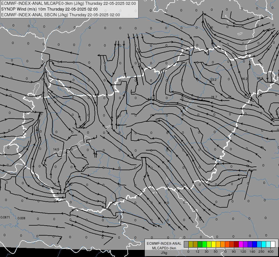Click the legend tick label 12
The width and height of the screenshot is (279, 257).
click(197, 252)
